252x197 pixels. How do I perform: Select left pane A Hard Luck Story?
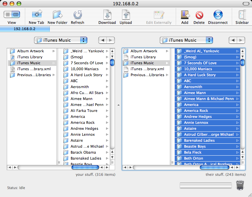click(86, 75)
